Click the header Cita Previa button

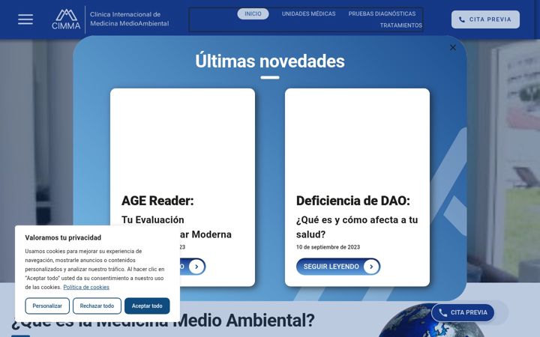[485, 19]
